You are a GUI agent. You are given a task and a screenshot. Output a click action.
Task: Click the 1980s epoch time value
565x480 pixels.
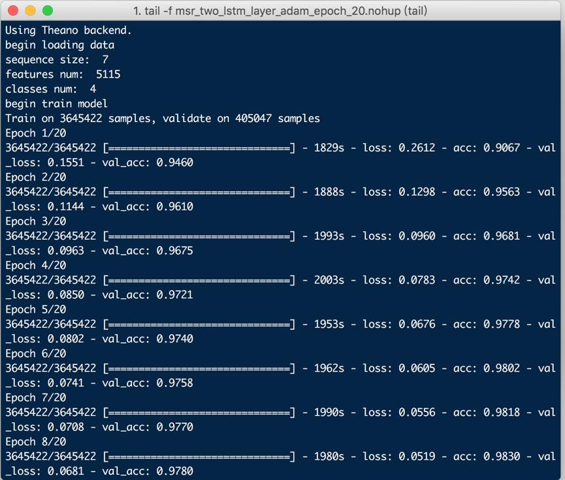click(329, 456)
